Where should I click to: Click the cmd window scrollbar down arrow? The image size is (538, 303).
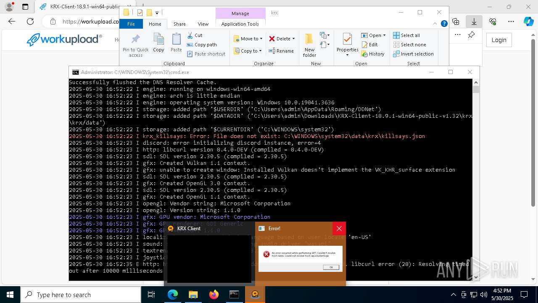coord(476,277)
